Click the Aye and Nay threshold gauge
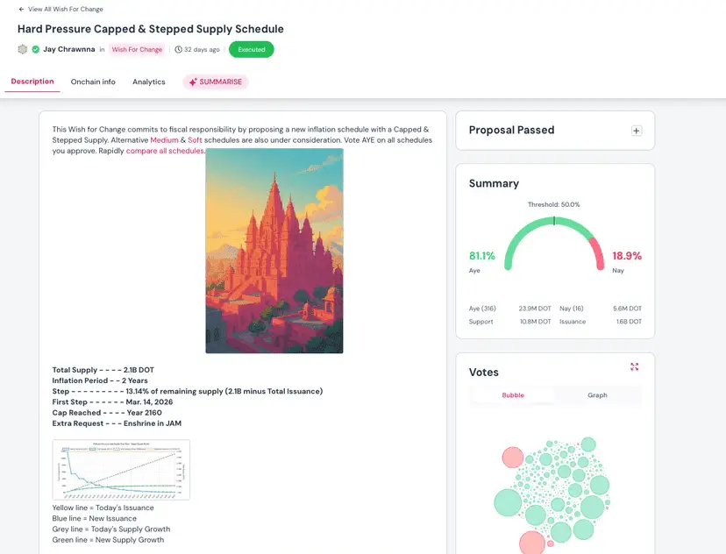The height and width of the screenshot is (554, 726). [x=554, y=244]
